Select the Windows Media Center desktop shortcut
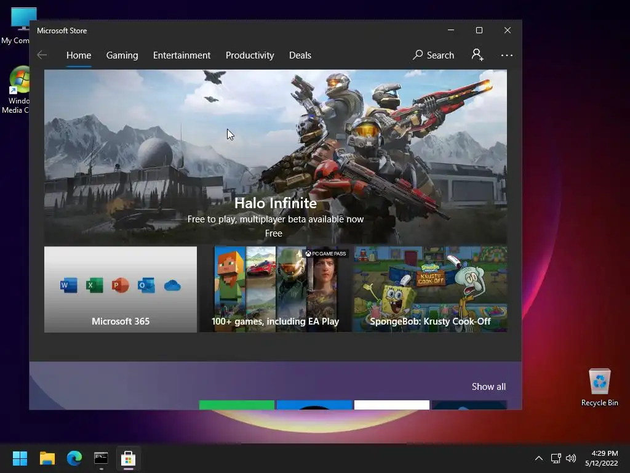 tap(16, 90)
